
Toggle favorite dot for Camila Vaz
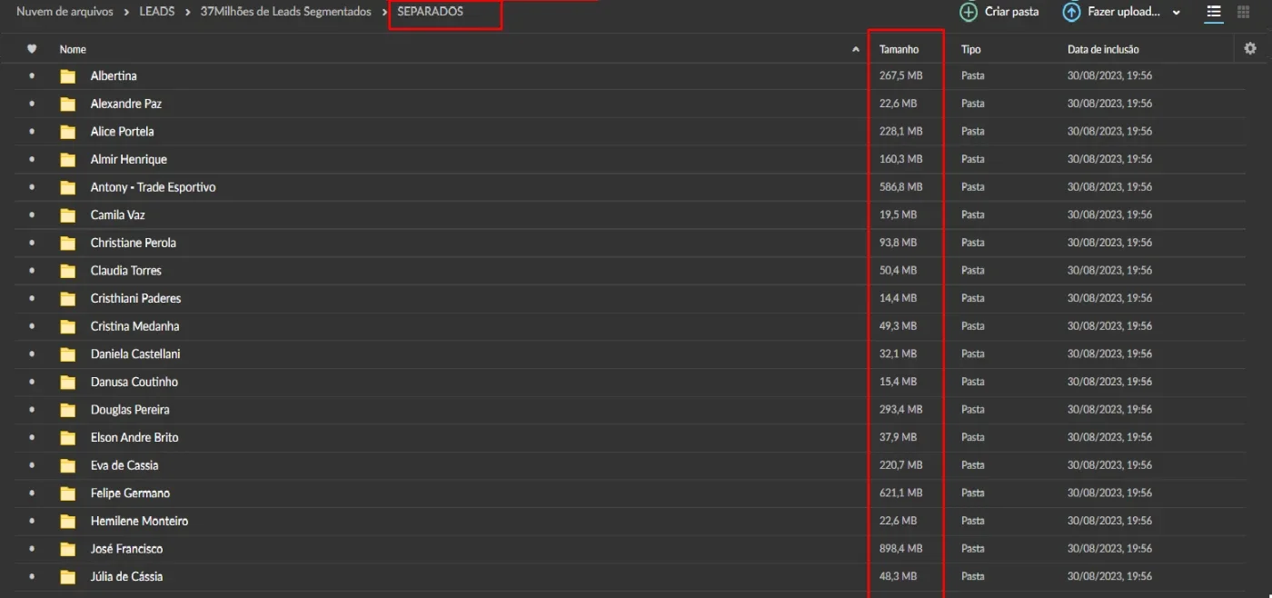pyautogui.click(x=32, y=215)
